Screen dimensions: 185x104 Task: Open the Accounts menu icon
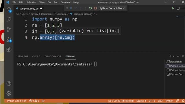coord(9,83)
